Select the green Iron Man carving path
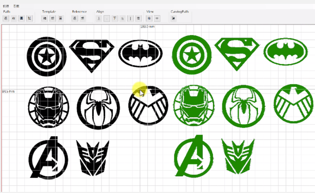 194,106
